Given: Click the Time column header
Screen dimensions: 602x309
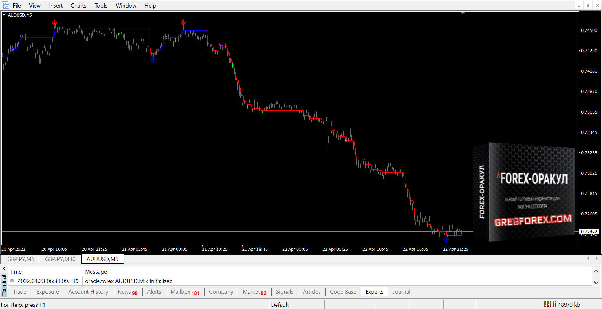Looking at the screenshot, I should coord(16,272).
